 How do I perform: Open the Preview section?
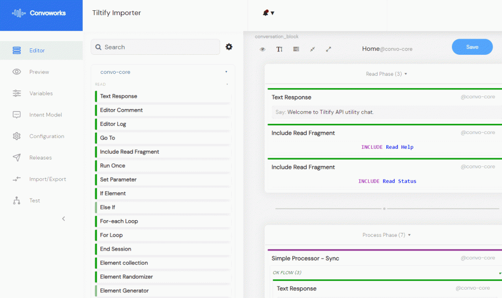pos(39,72)
